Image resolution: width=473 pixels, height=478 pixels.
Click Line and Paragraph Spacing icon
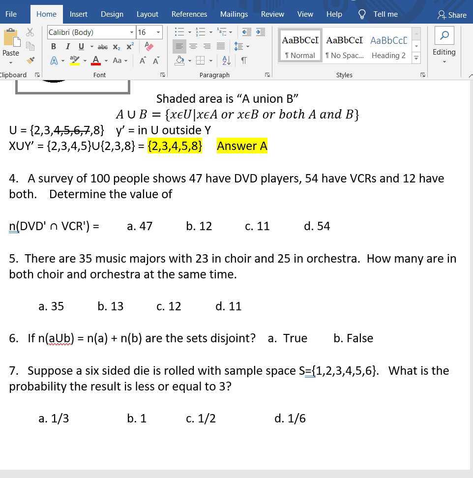[x=238, y=46]
